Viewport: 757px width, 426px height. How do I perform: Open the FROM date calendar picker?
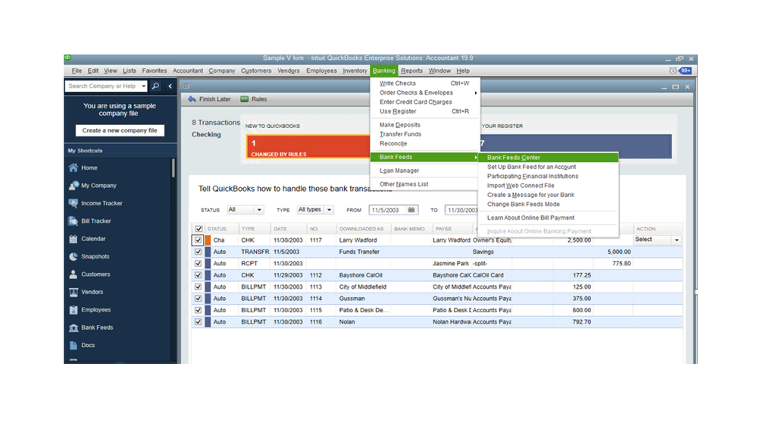pyautogui.click(x=411, y=210)
